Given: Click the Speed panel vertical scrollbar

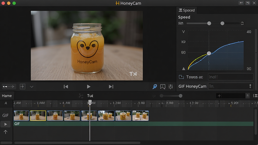Looking at the screenshot, I should tap(256, 59).
